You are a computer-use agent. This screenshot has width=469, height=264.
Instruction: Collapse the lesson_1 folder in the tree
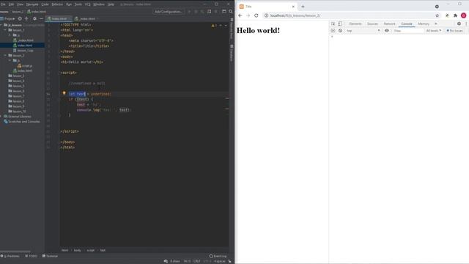[x=5, y=30]
